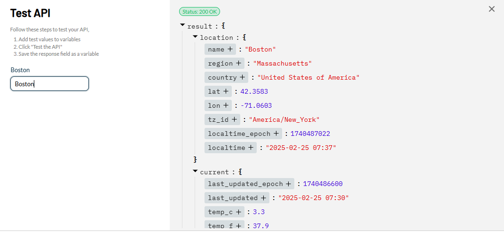Click the Boston test value input
Image resolution: width=504 pixels, height=238 pixels.
pyautogui.click(x=49, y=83)
